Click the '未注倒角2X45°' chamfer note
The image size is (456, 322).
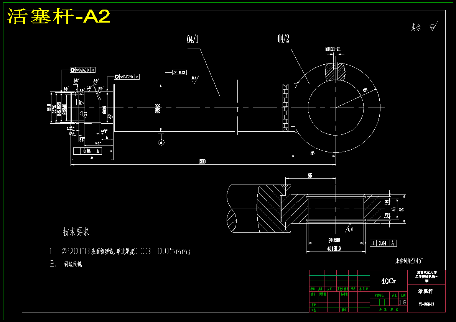(x=408, y=261)
